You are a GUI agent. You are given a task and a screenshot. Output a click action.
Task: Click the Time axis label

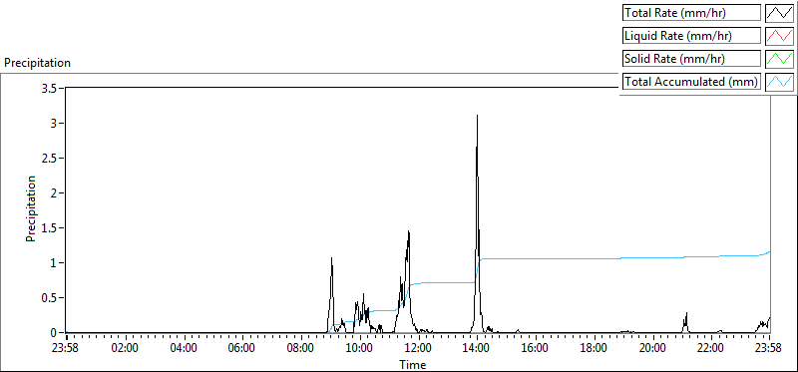[x=412, y=364]
